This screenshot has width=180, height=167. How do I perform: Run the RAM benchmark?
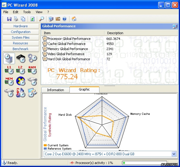[x=32, y=70]
